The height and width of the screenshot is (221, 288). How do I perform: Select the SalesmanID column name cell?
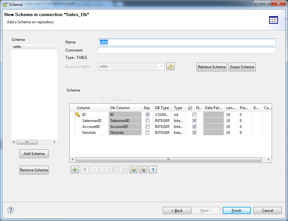point(92,121)
